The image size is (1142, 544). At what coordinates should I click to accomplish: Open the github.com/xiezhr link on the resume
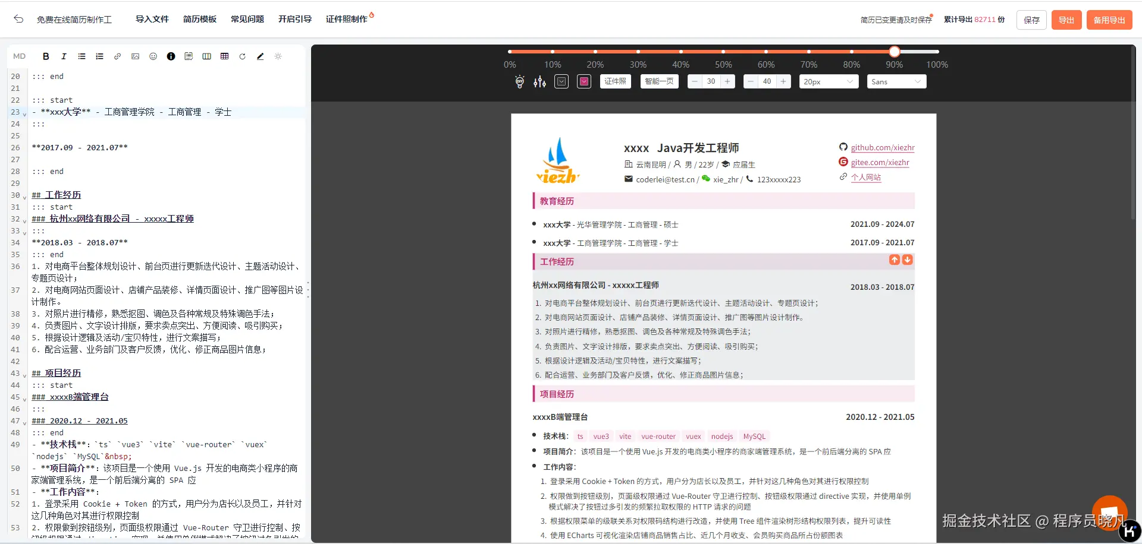coord(881,147)
